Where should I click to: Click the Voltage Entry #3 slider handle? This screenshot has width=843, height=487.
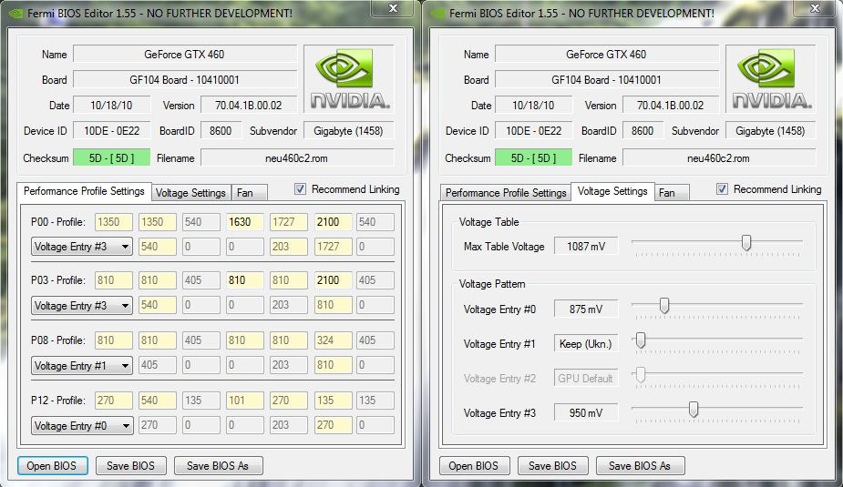tap(694, 409)
